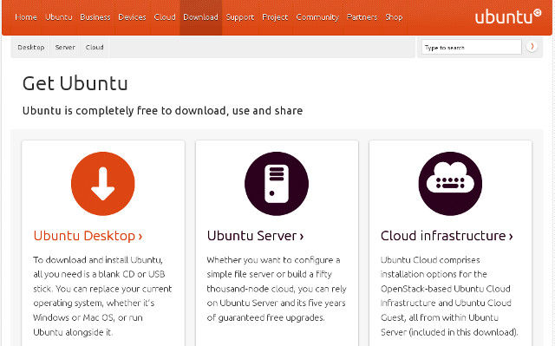The height and width of the screenshot is (346, 555).
Task: Open the Shop link
Action: [394, 17]
